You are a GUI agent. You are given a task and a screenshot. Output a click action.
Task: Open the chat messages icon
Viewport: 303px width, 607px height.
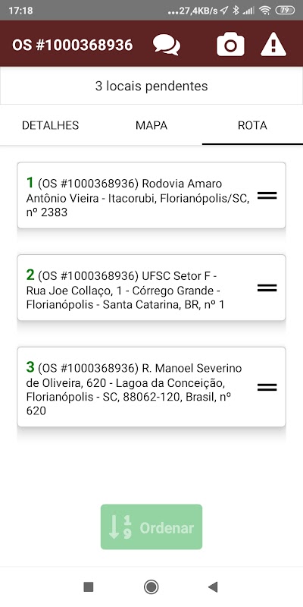[x=167, y=45]
